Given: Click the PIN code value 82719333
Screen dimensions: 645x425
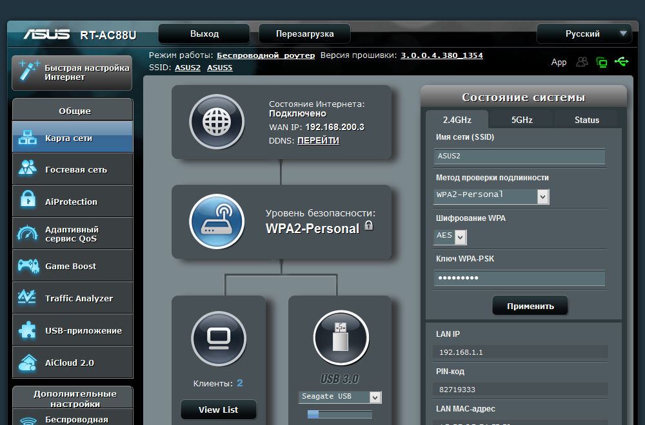Looking at the screenshot, I should click(457, 390).
